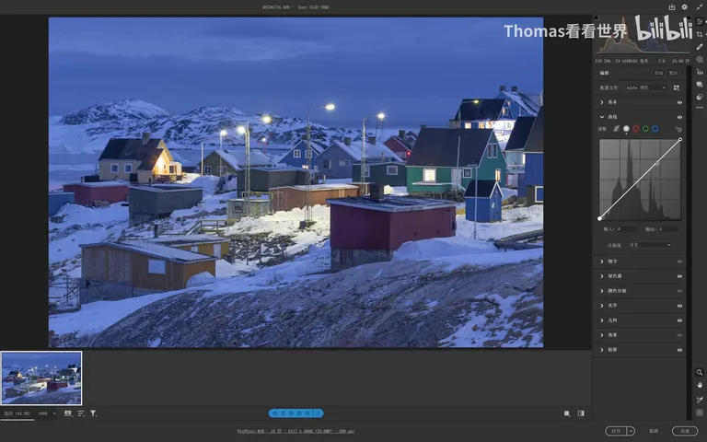Expand the 混色器 panel

(x=602, y=276)
